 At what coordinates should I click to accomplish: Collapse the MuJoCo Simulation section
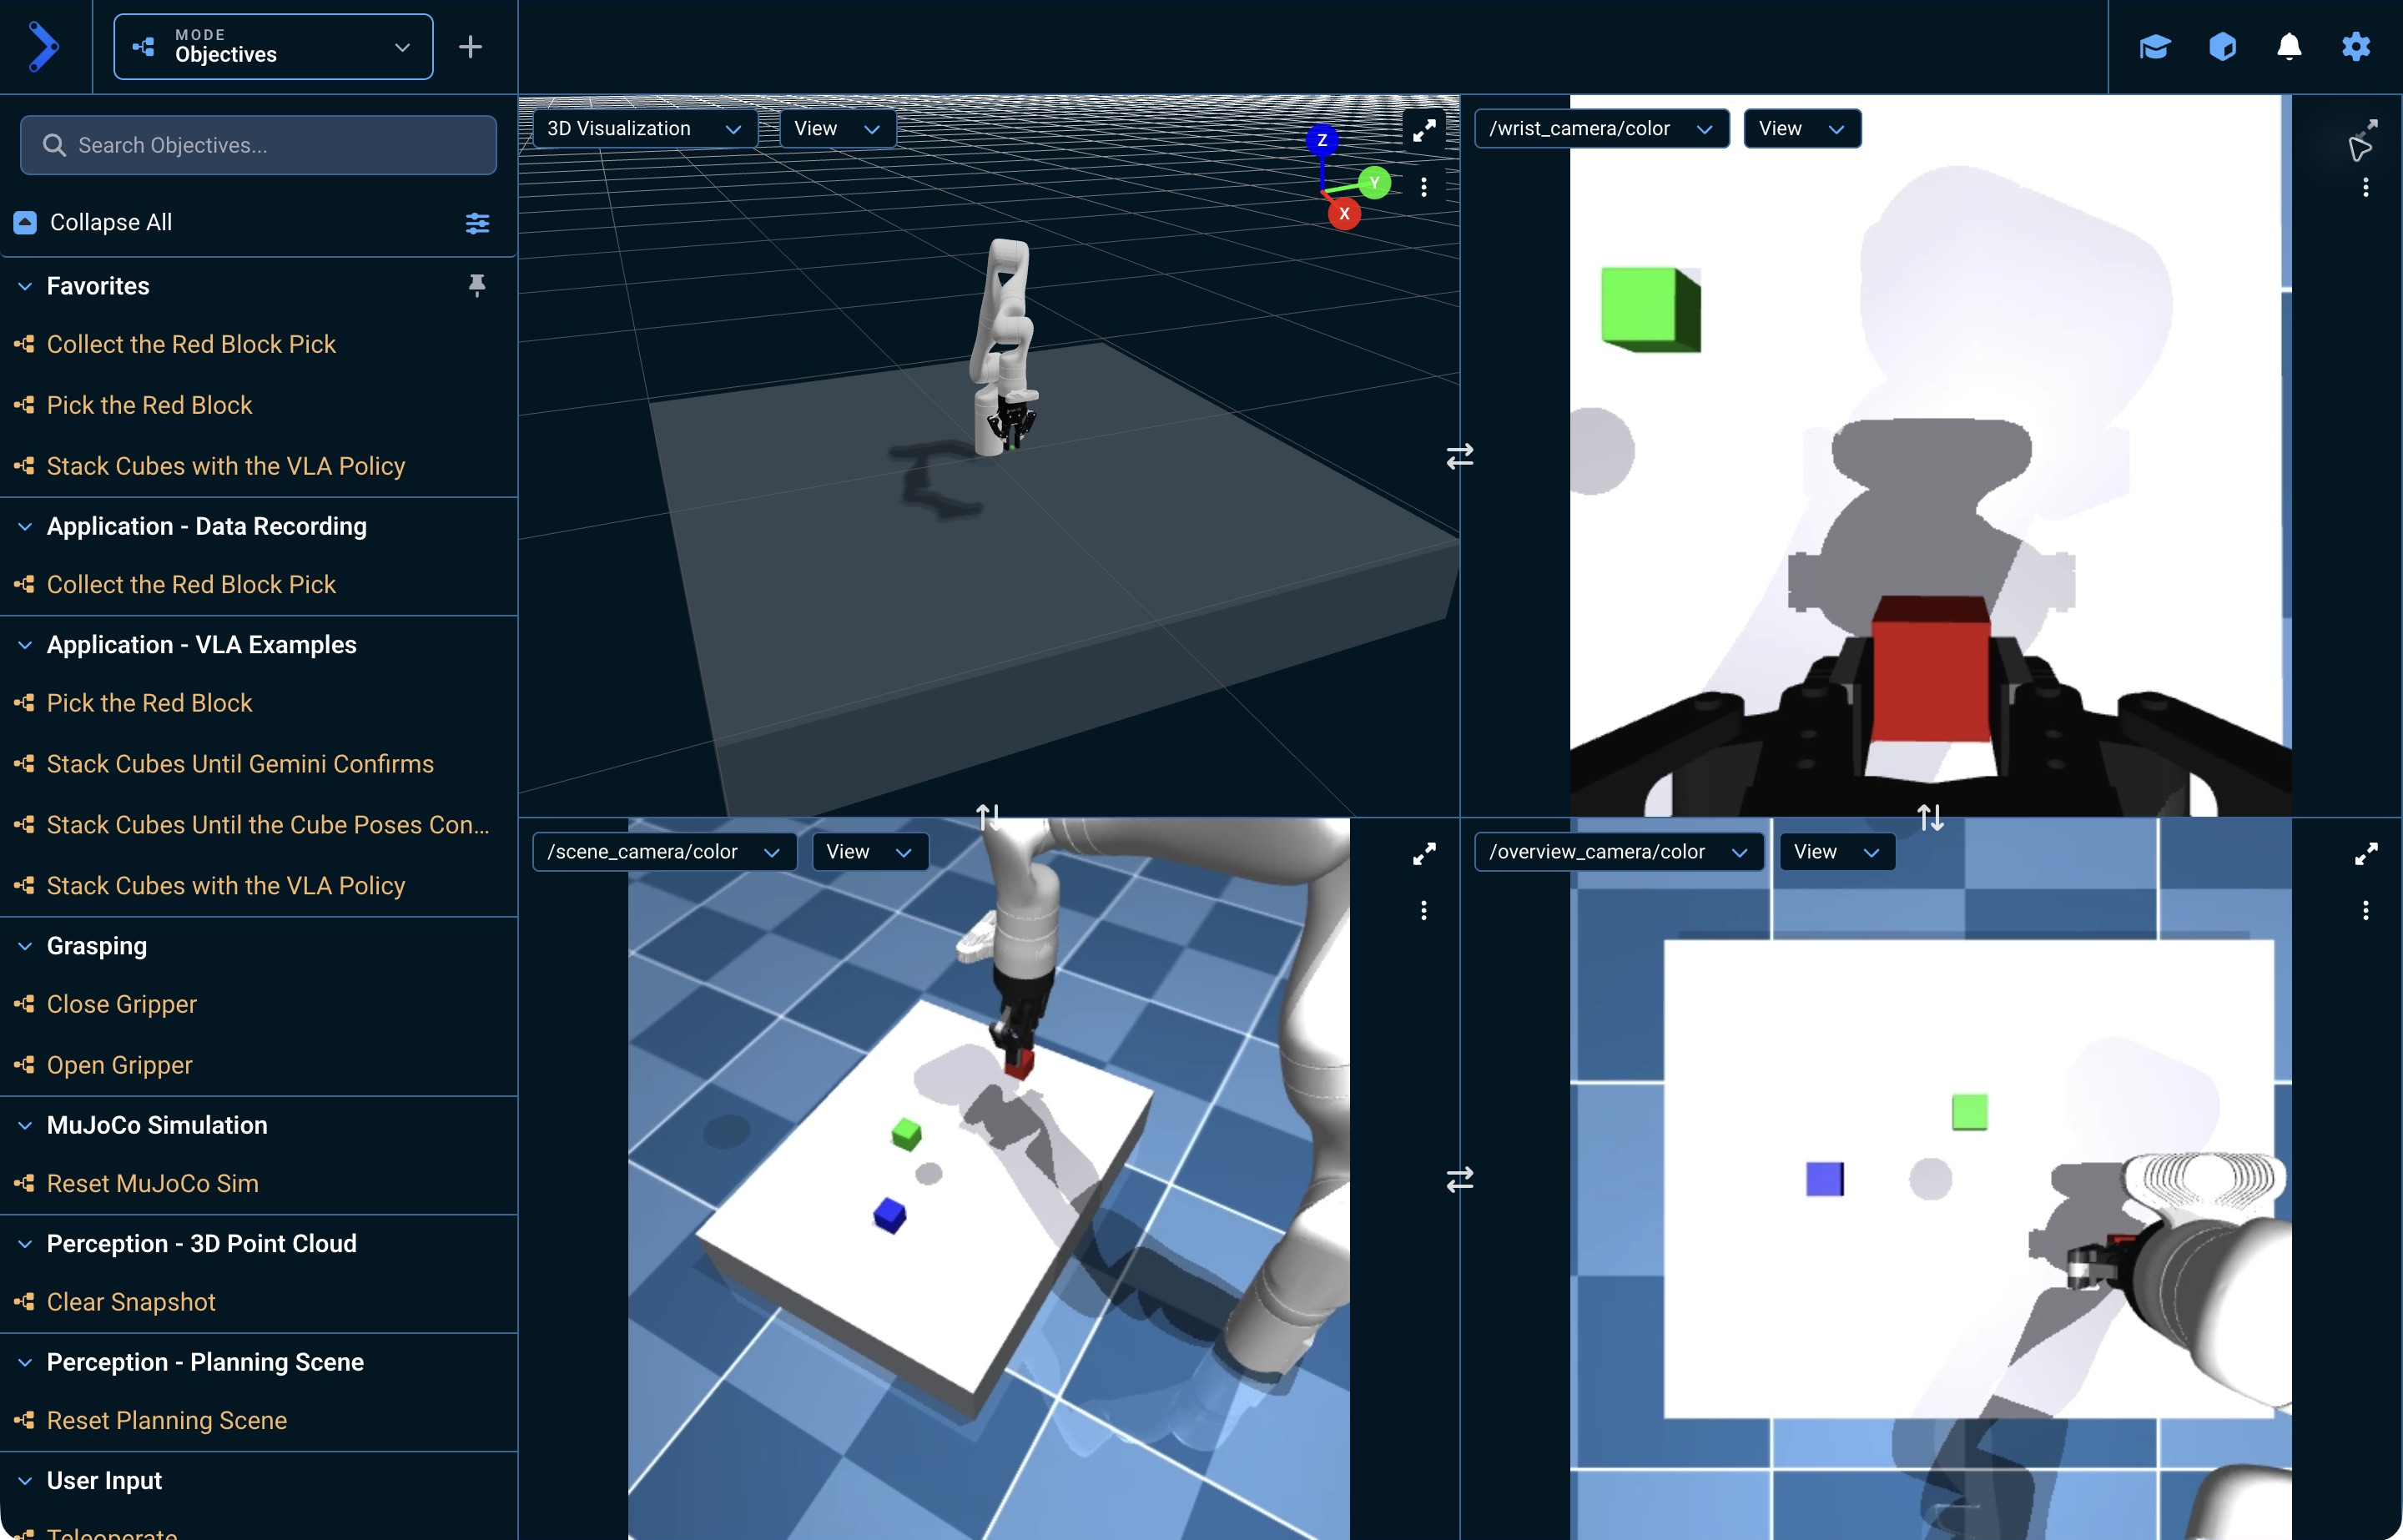[x=25, y=1125]
